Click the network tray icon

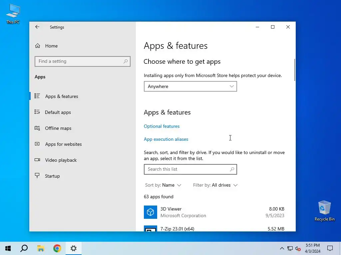point(290,248)
